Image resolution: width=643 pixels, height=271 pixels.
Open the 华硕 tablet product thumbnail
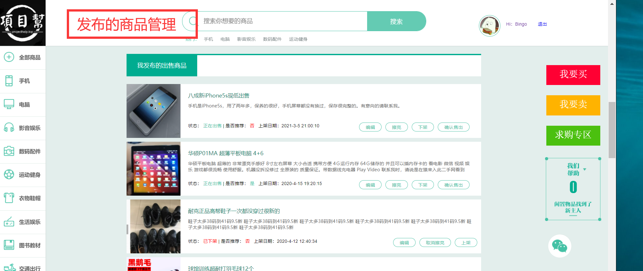tap(154, 169)
